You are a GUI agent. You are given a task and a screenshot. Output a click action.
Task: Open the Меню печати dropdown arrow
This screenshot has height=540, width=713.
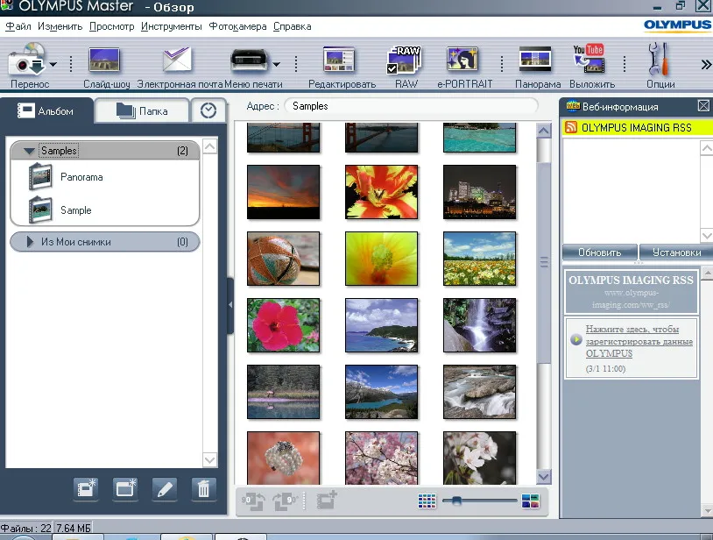(x=276, y=64)
